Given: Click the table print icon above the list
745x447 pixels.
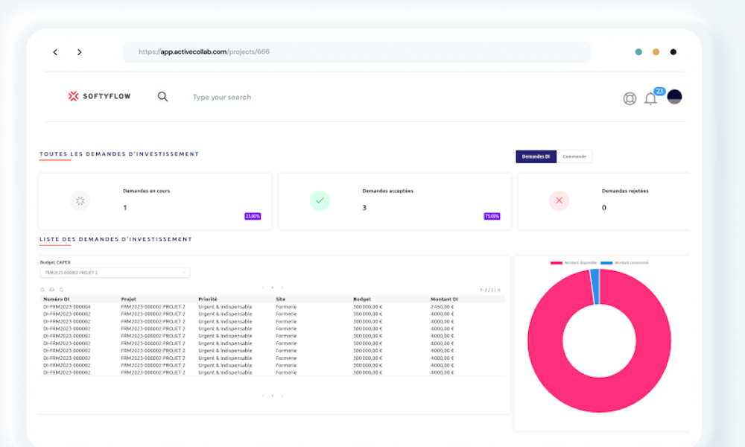Looking at the screenshot, I should pos(52,290).
